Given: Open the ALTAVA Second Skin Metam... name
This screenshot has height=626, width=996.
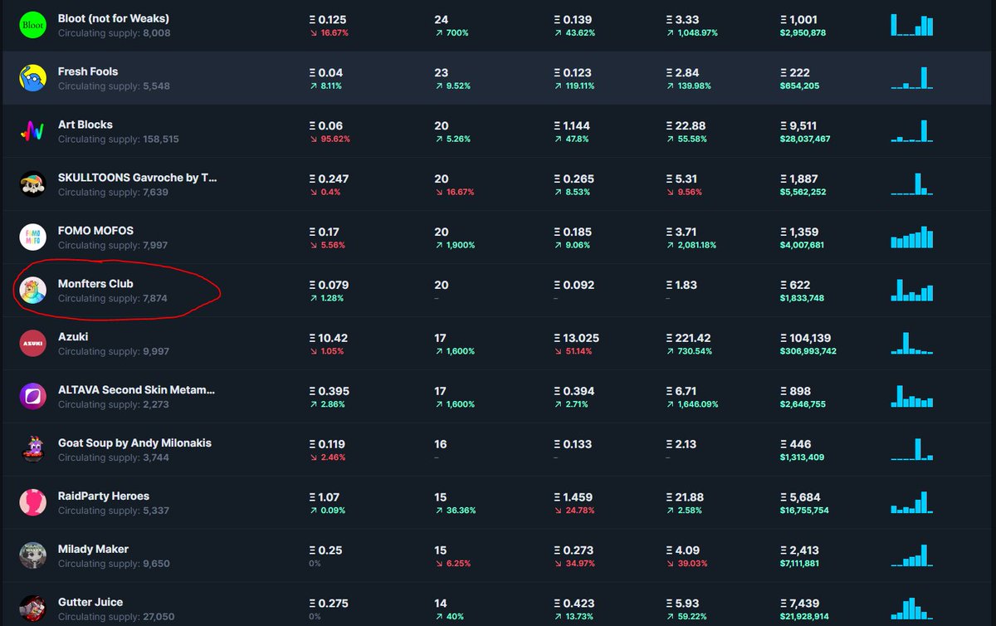Looking at the screenshot, I should coord(137,390).
